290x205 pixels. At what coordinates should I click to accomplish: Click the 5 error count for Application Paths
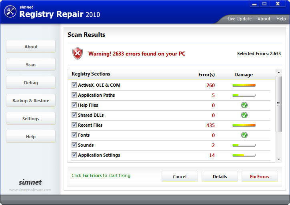[213, 96]
